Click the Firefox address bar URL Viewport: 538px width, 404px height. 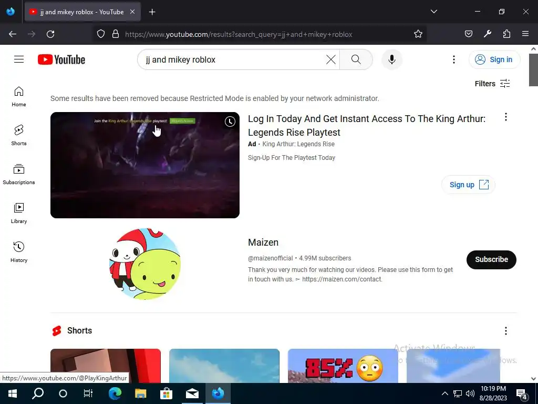(239, 34)
